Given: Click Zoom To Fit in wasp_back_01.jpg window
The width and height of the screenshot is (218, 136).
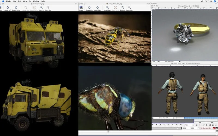Looking at the screenshot, I should pyautogui.click(x=115, y=8).
